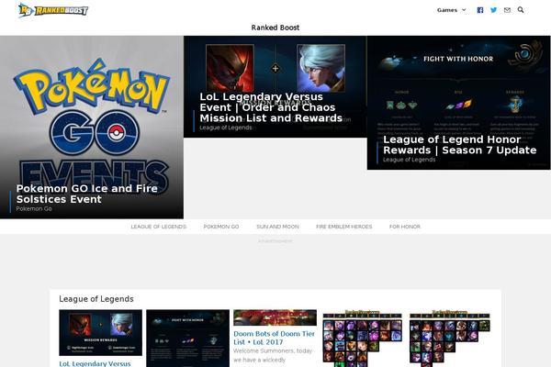
Task: Click the League of Legends section heading
Action: pyautogui.click(x=96, y=299)
